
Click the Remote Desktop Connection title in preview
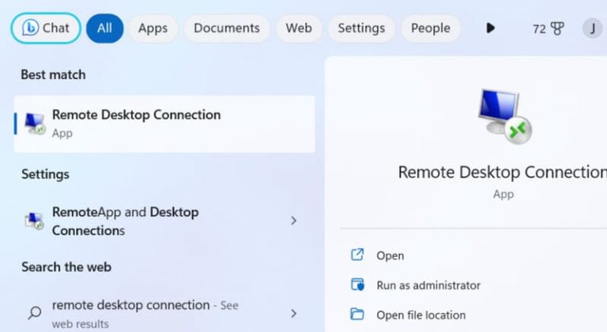pos(503,172)
